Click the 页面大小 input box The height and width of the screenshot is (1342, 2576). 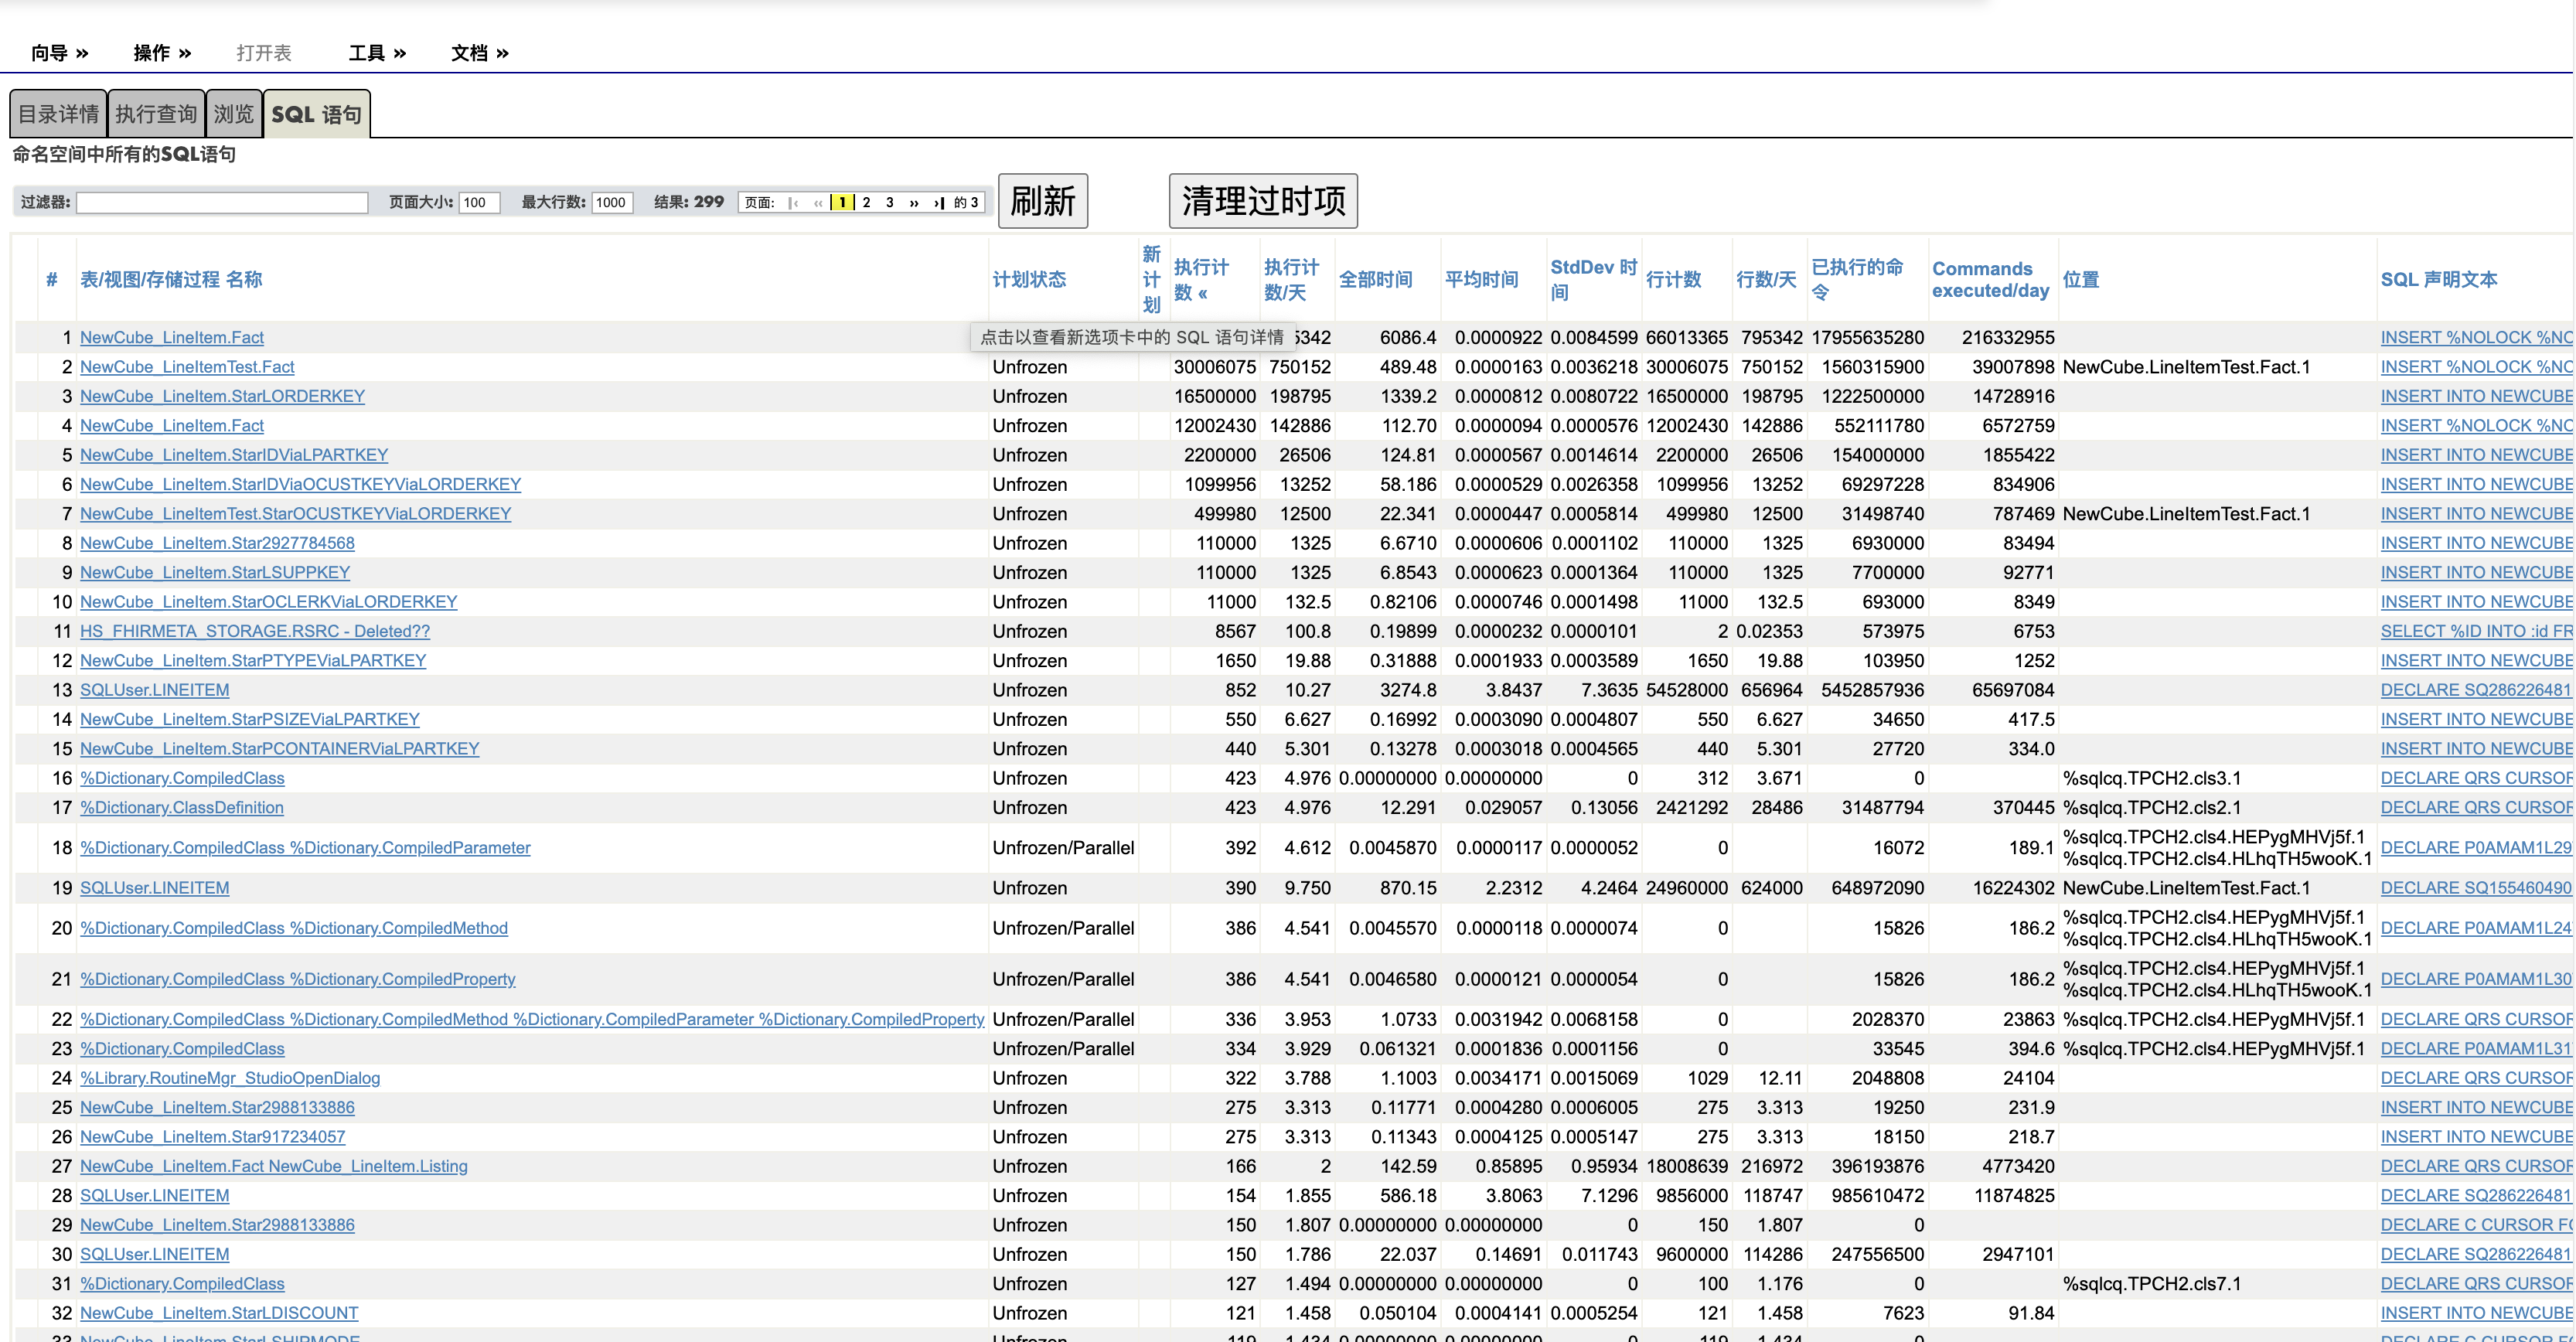pyautogui.click(x=479, y=203)
